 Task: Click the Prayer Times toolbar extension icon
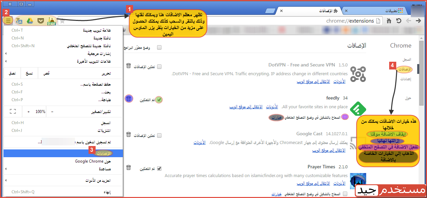(x=51, y=21)
